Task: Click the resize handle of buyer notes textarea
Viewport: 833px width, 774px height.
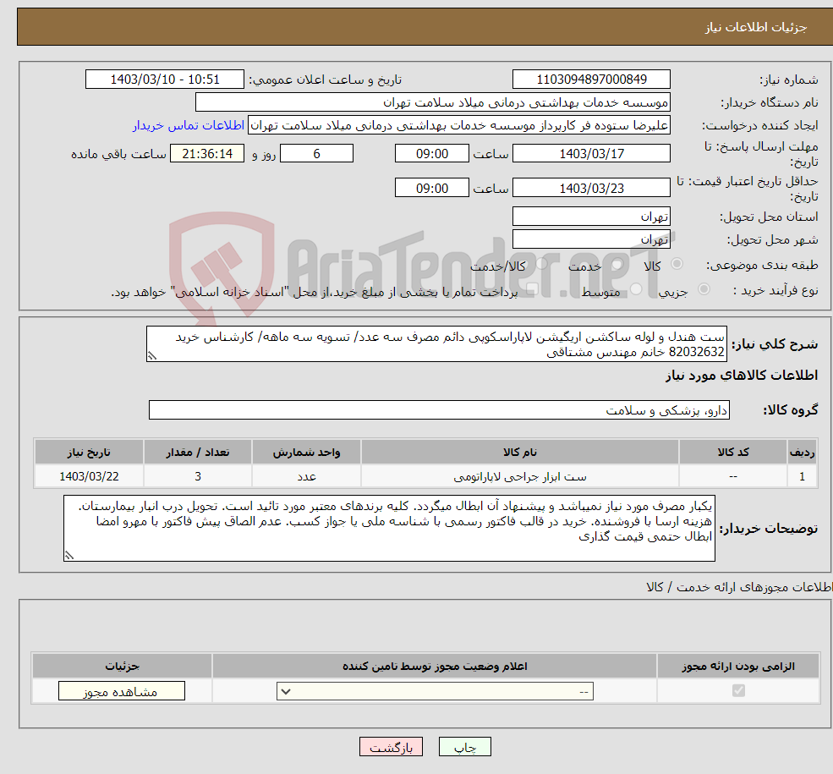Action: pos(69,556)
